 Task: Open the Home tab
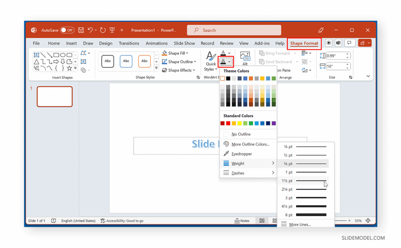(x=54, y=43)
